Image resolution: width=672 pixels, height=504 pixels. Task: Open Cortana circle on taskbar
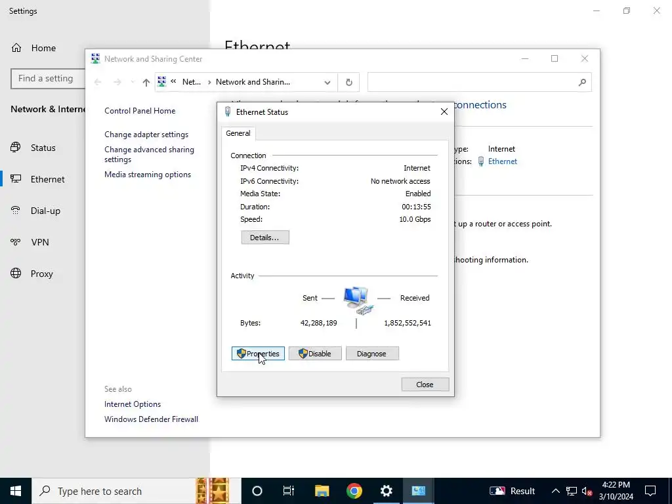click(x=257, y=491)
